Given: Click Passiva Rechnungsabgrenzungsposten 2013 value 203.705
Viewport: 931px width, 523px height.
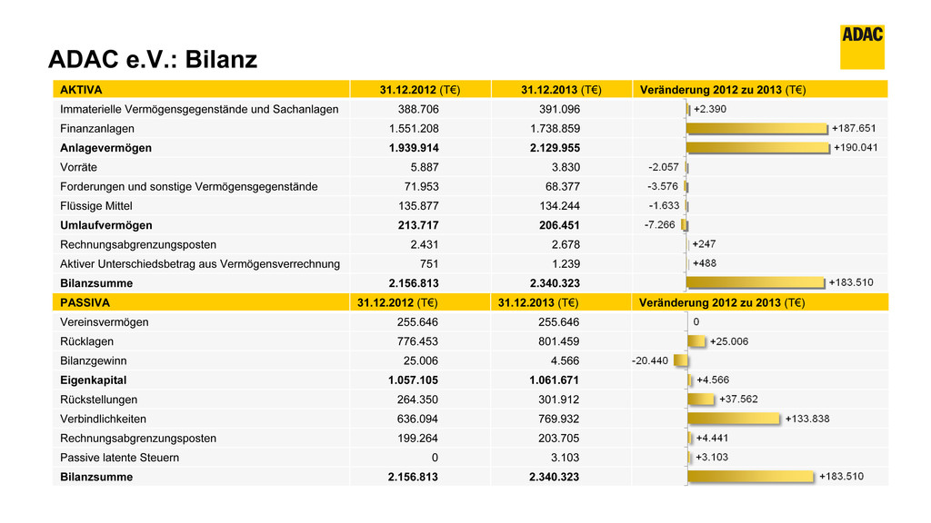Looking at the screenshot, I should tap(559, 439).
